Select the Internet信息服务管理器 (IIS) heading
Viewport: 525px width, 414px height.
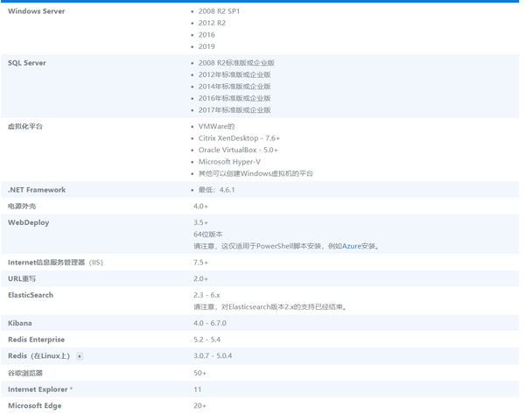[56, 263]
